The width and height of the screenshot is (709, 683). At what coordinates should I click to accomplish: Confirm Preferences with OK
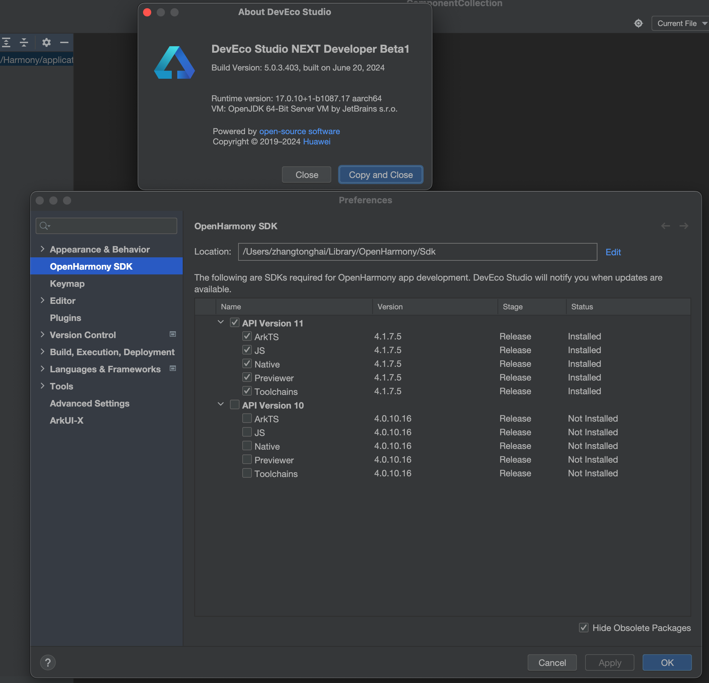(667, 663)
